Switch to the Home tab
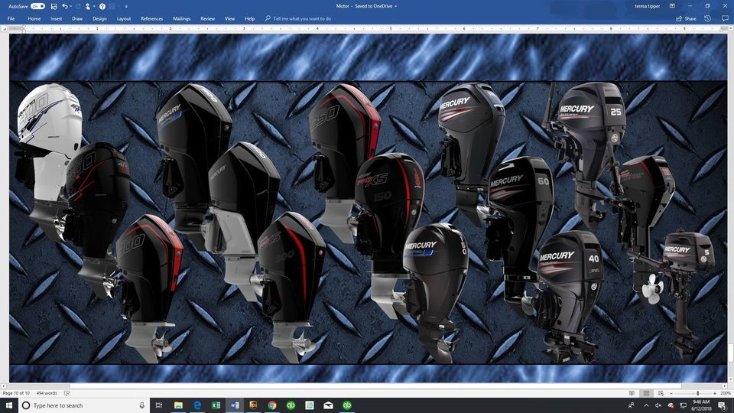The height and width of the screenshot is (413, 734). click(x=34, y=18)
